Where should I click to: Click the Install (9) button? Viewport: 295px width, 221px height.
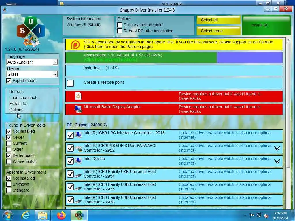point(266,25)
